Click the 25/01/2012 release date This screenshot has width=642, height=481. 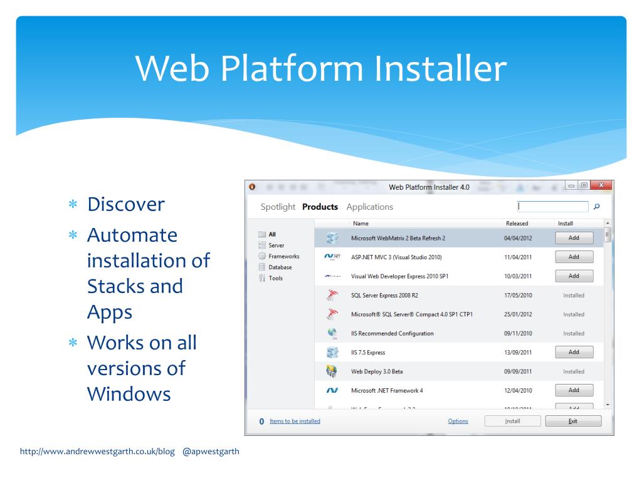click(x=518, y=314)
